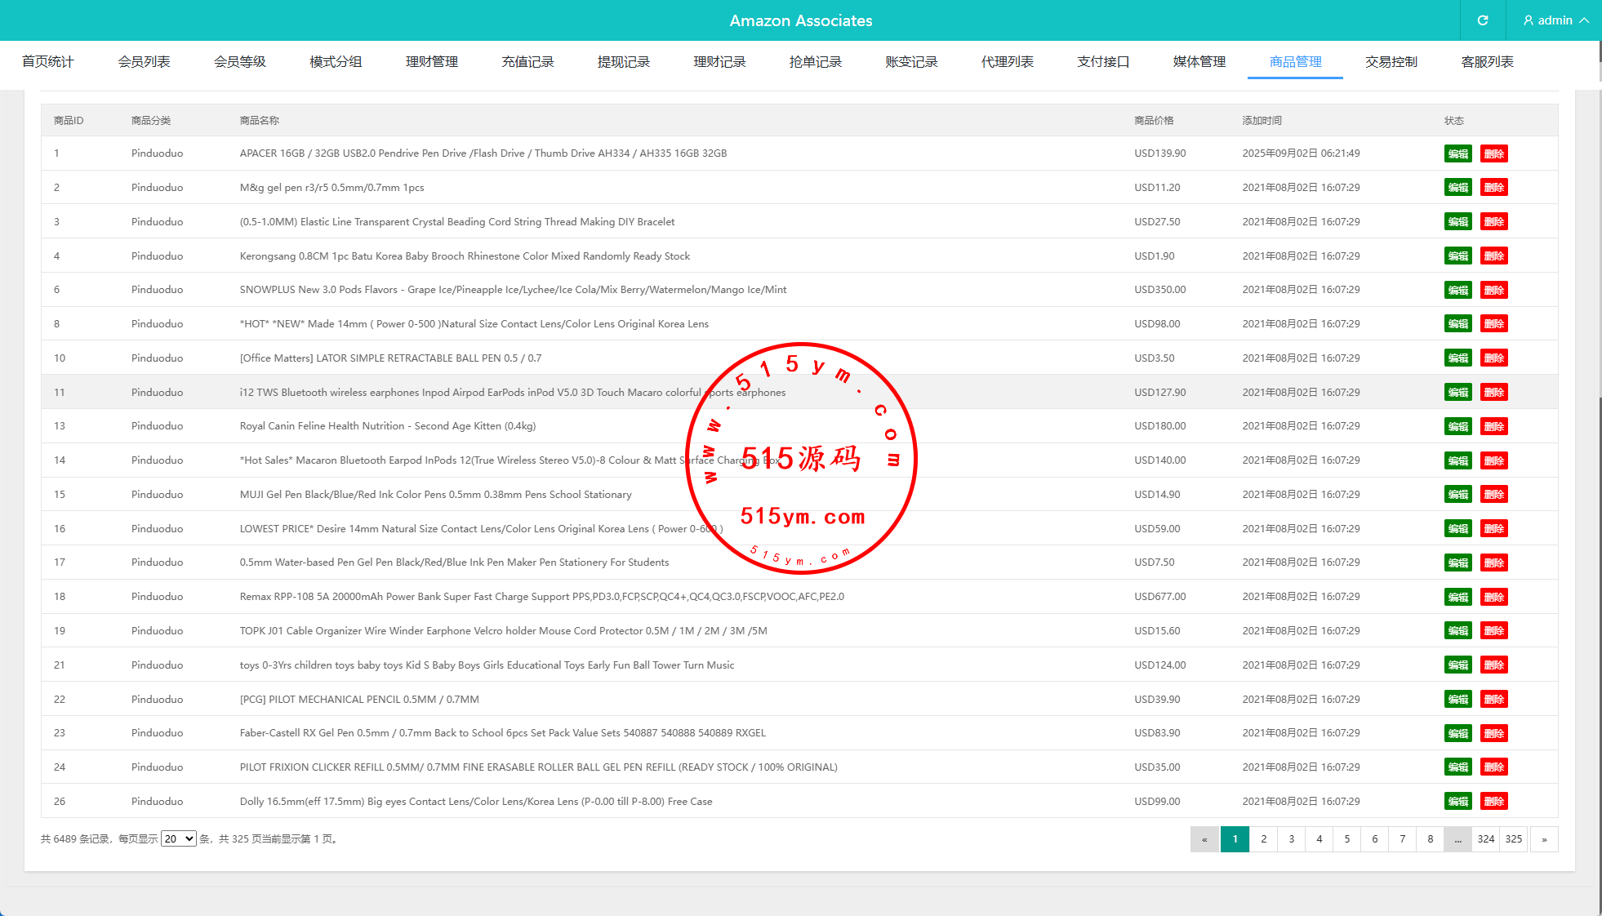Image resolution: width=1602 pixels, height=916 pixels.
Task: Go to 客服列表 tab
Action: (1487, 62)
